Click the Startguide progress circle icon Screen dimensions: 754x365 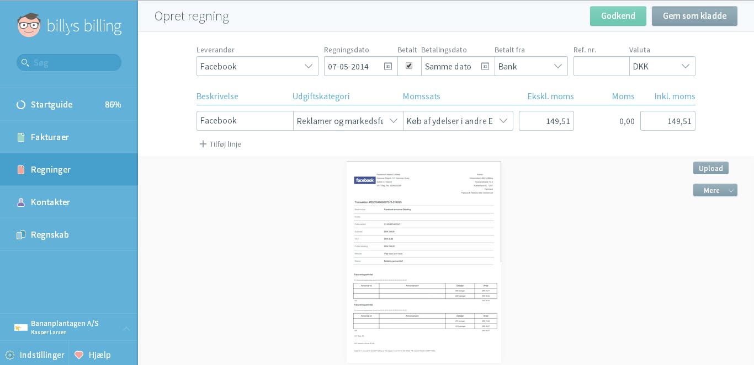[x=21, y=105]
